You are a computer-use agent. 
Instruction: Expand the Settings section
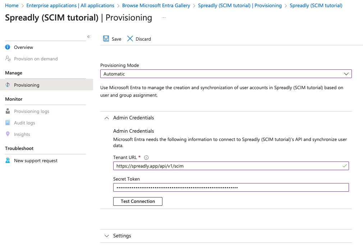(x=106, y=236)
